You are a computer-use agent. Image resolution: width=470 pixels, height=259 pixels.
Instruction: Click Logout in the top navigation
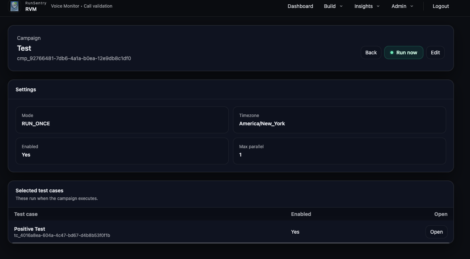(x=440, y=6)
